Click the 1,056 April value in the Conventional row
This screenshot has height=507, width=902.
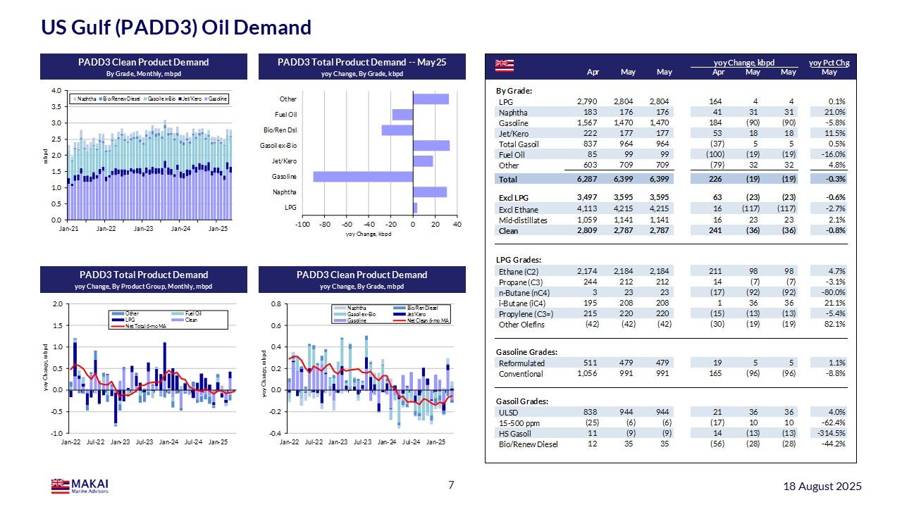(x=587, y=374)
